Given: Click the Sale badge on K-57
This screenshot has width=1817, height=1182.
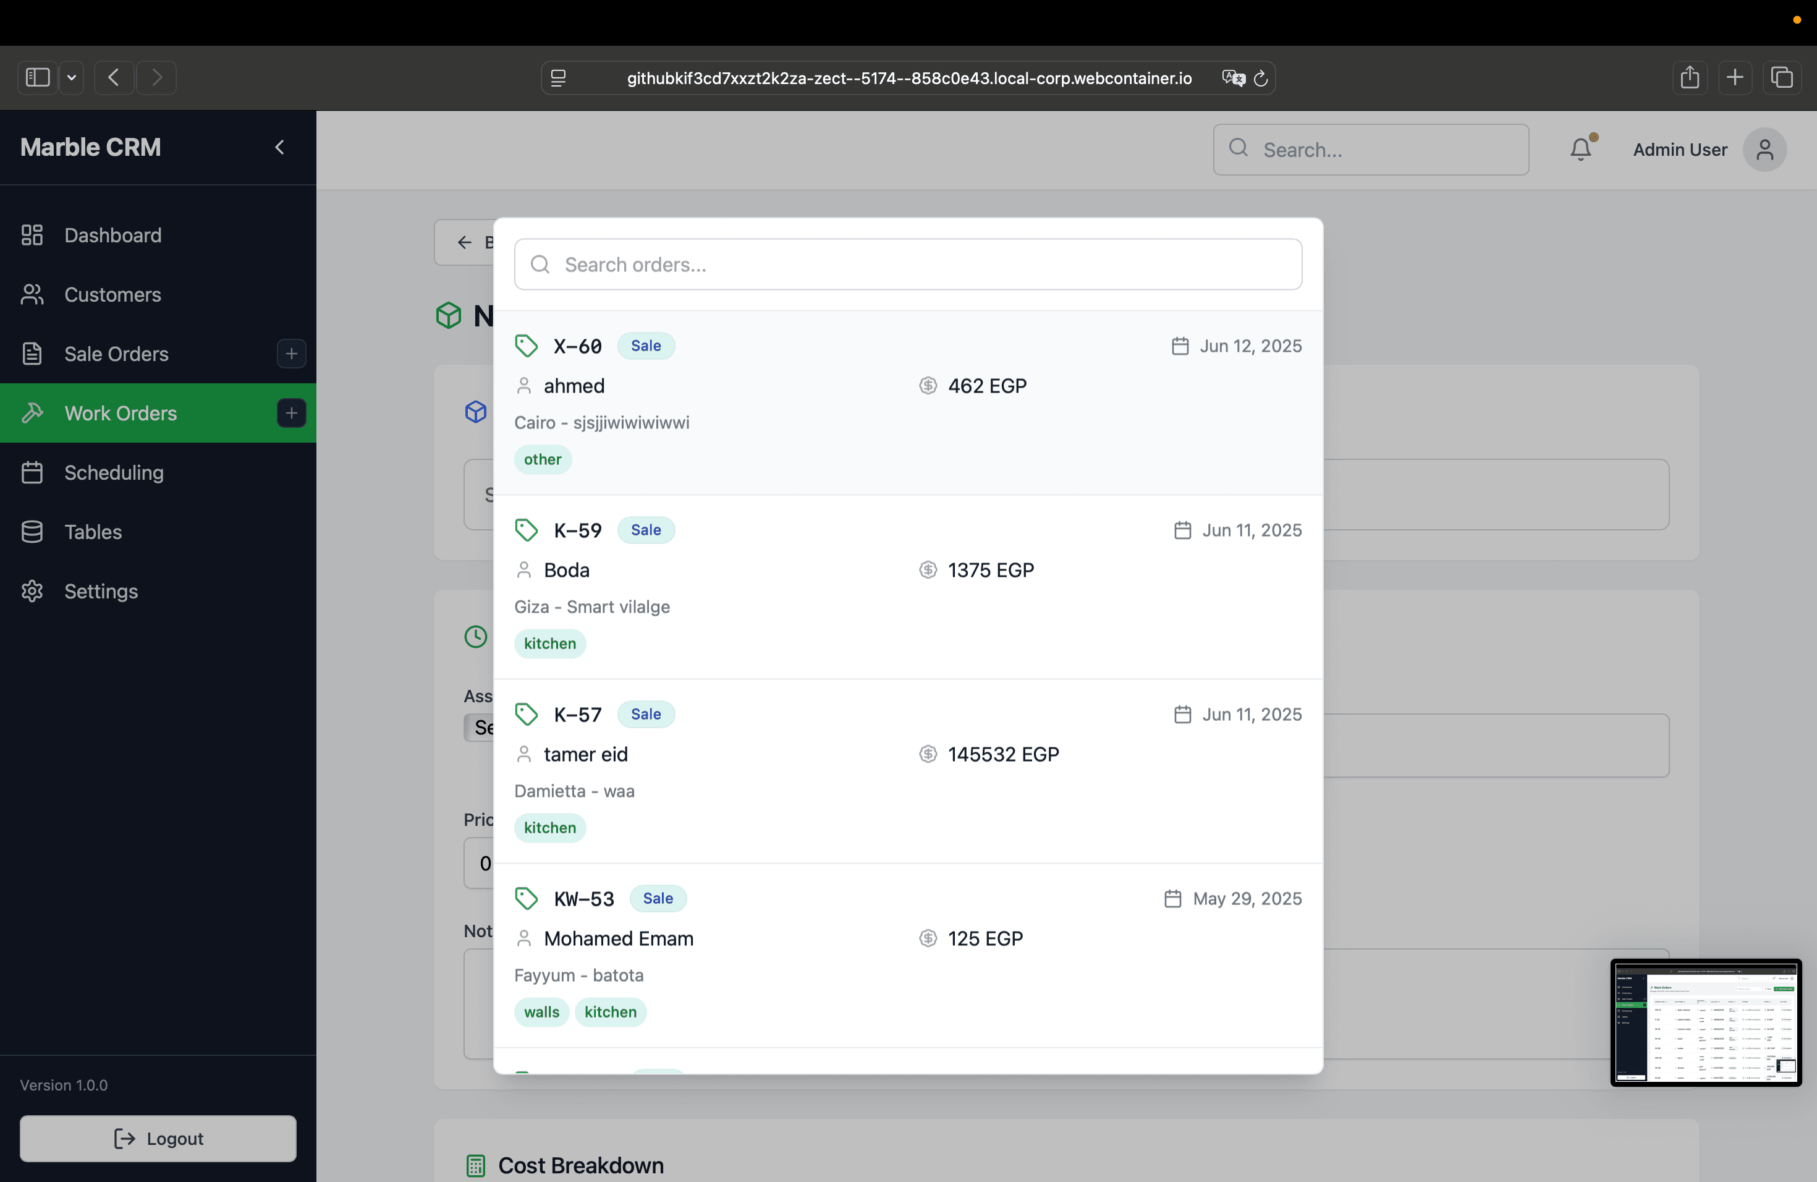Looking at the screenshot, I should 645,714.
